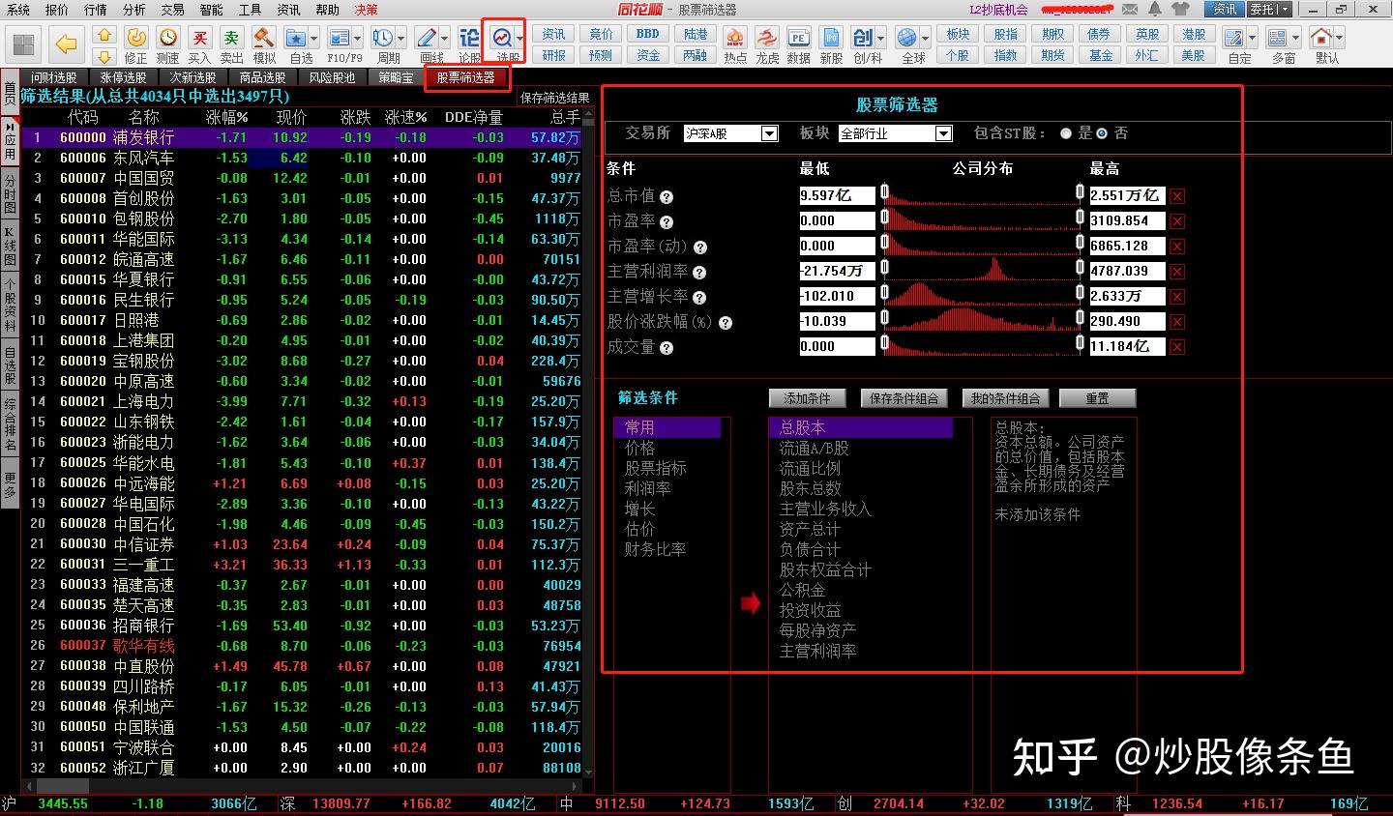This screenshot has width=1393, height=816.
Task: Open the dropdown arrow beside 画线 icon
Action: coord(445,39)
